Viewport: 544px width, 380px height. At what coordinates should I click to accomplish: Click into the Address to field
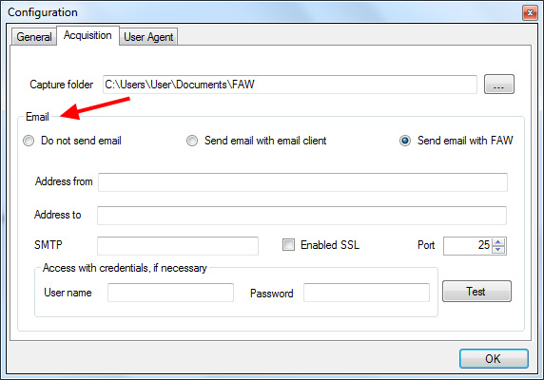[x=301, y=216]
